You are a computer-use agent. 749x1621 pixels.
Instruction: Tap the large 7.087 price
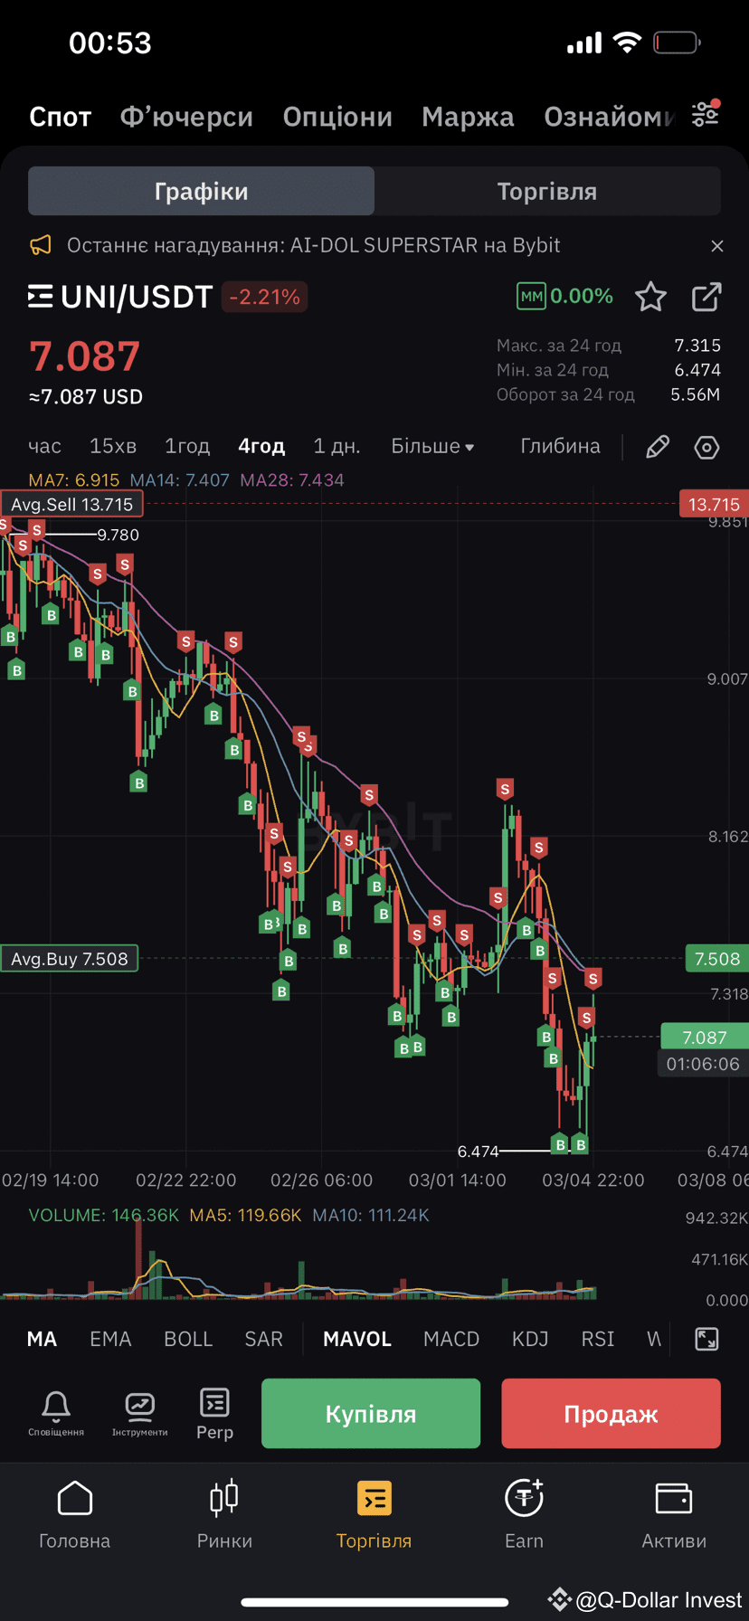pos(85,355)
